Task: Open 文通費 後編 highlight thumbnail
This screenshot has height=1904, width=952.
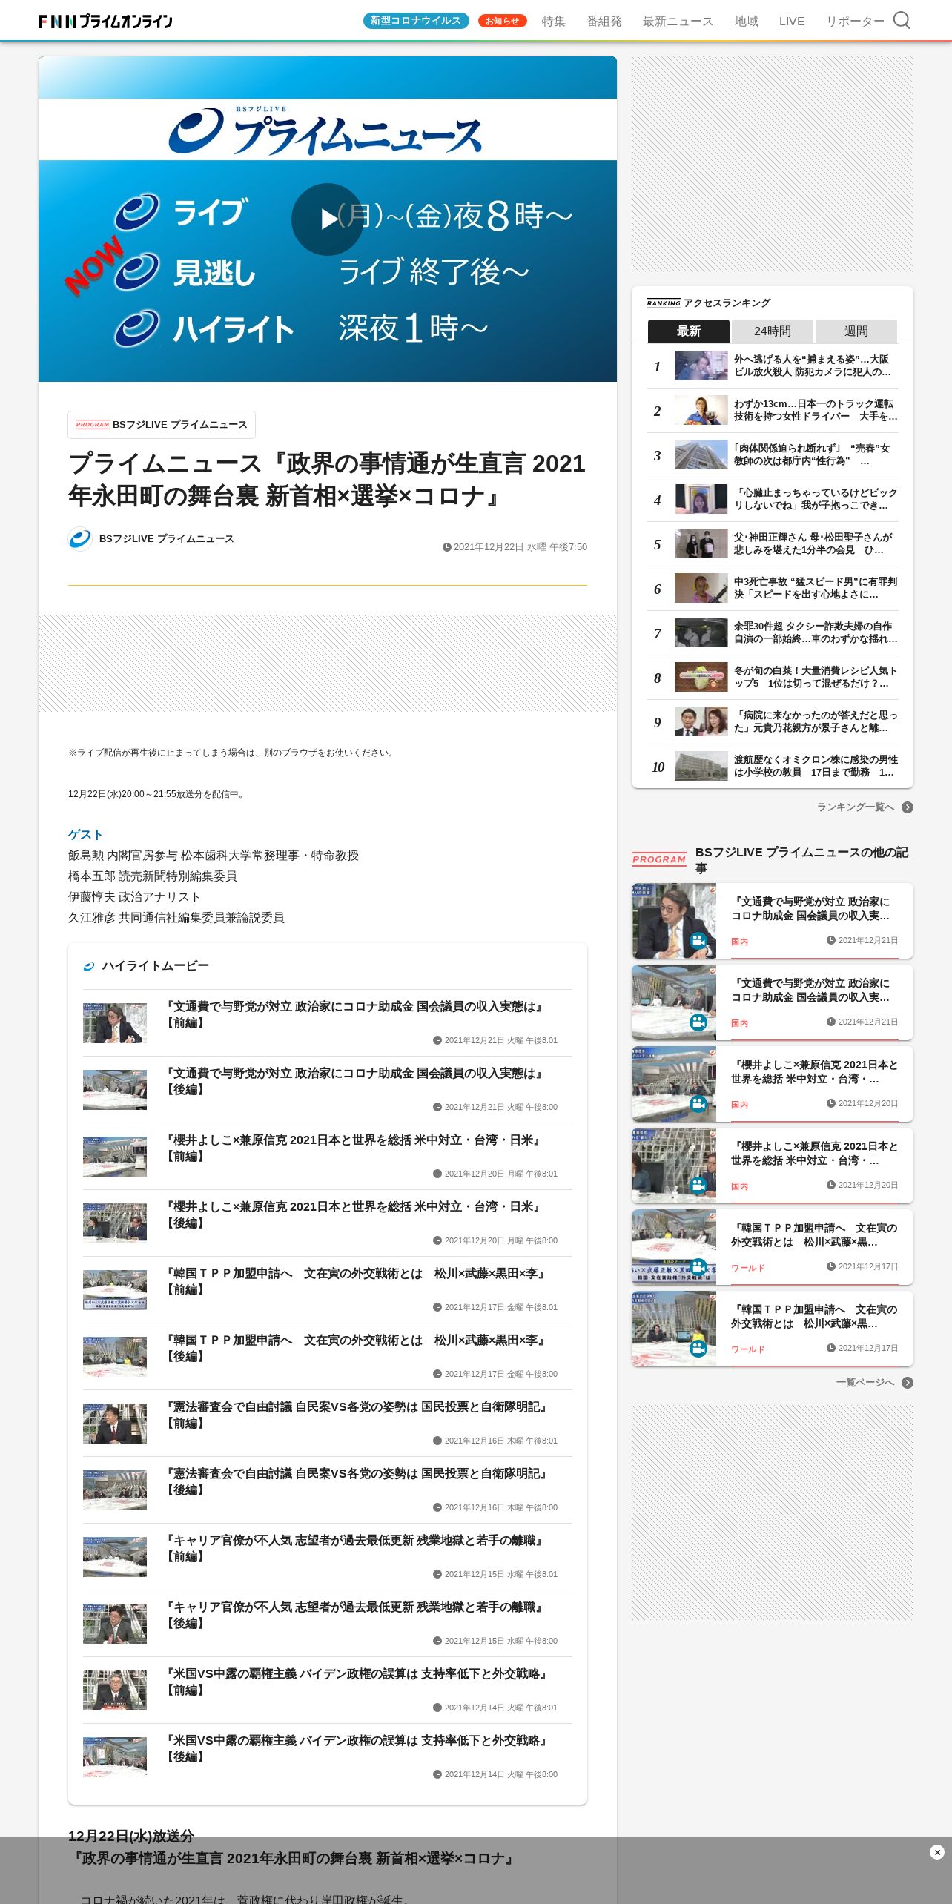Action: point(115,1090)
